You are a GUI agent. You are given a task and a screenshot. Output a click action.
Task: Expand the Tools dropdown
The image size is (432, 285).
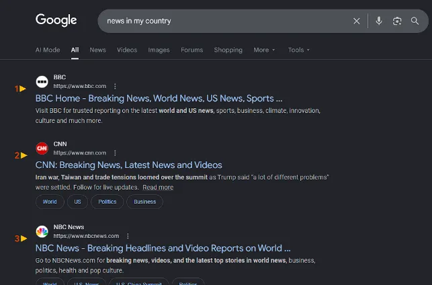click(299, 50)
